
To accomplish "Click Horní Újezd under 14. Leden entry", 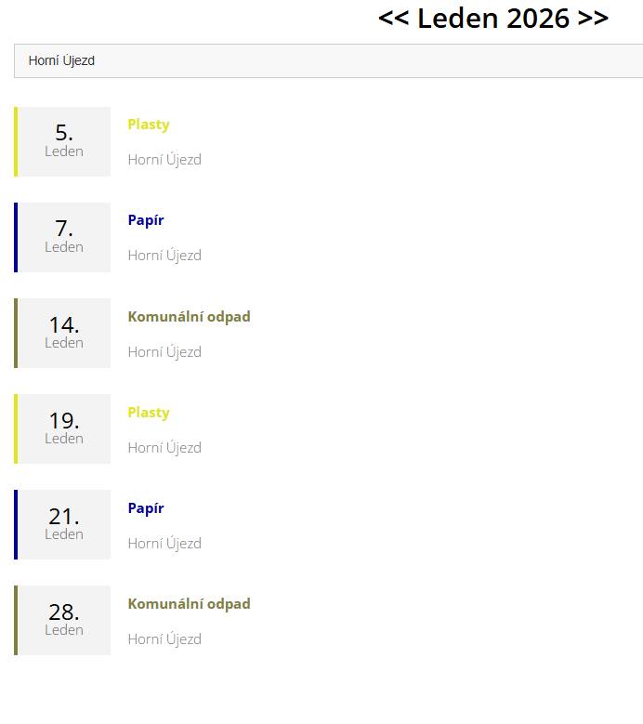I will click(x=164, y=352).
